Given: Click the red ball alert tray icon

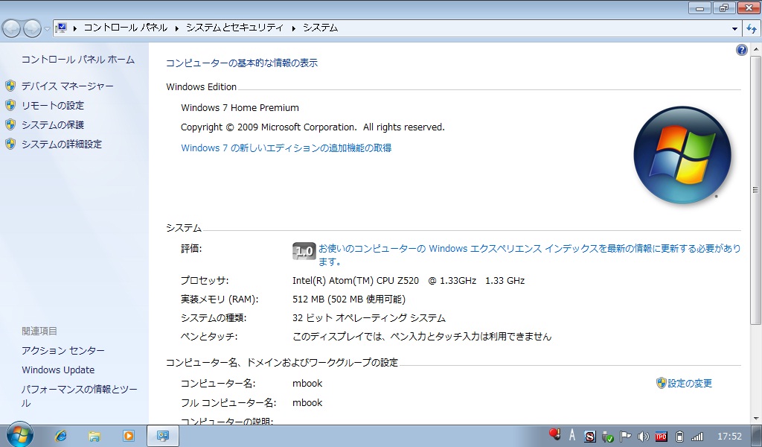Looking at the screenshot, I should 554,434.
